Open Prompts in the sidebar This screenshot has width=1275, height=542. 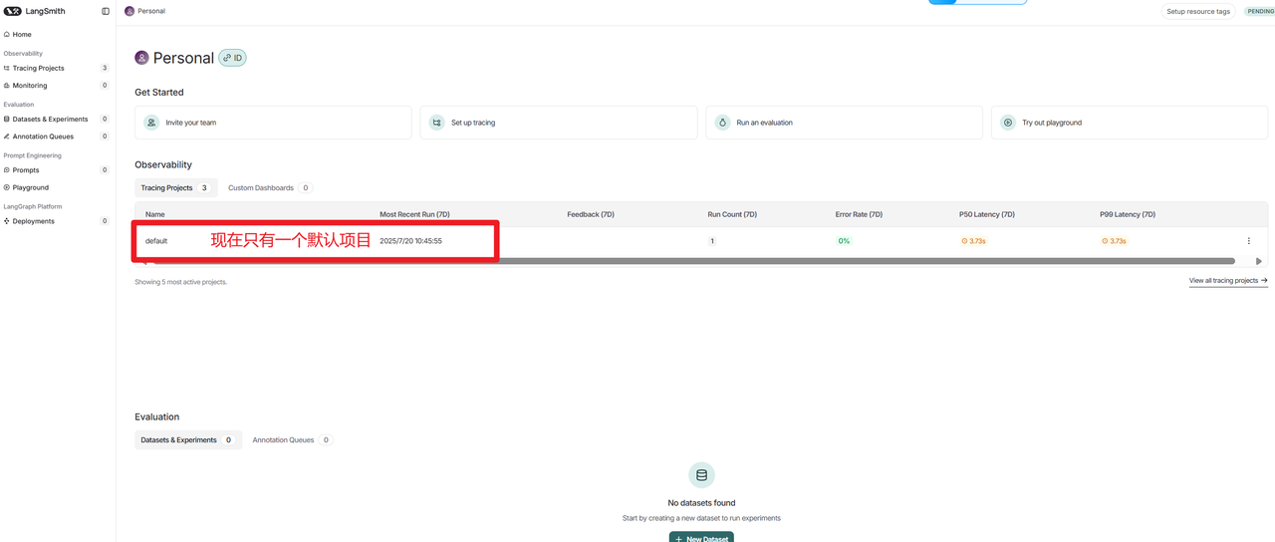coord(57,169)
